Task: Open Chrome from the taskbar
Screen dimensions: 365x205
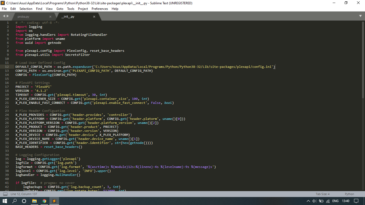Action: pyautogui.click(x=44, y=200)
